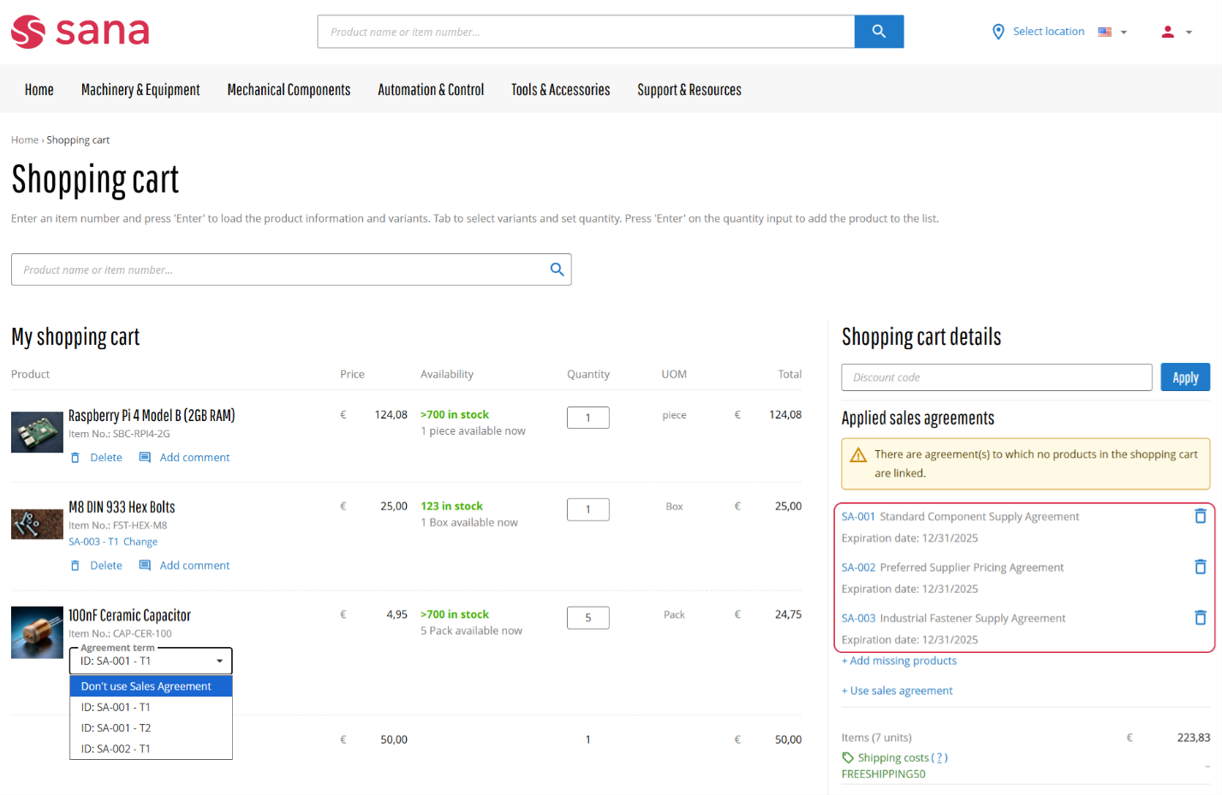The height and width of the screenshot is (795, 1222).
Task: Delete the Raspberry Pi 4 Model B item
Action: (97, 458)
